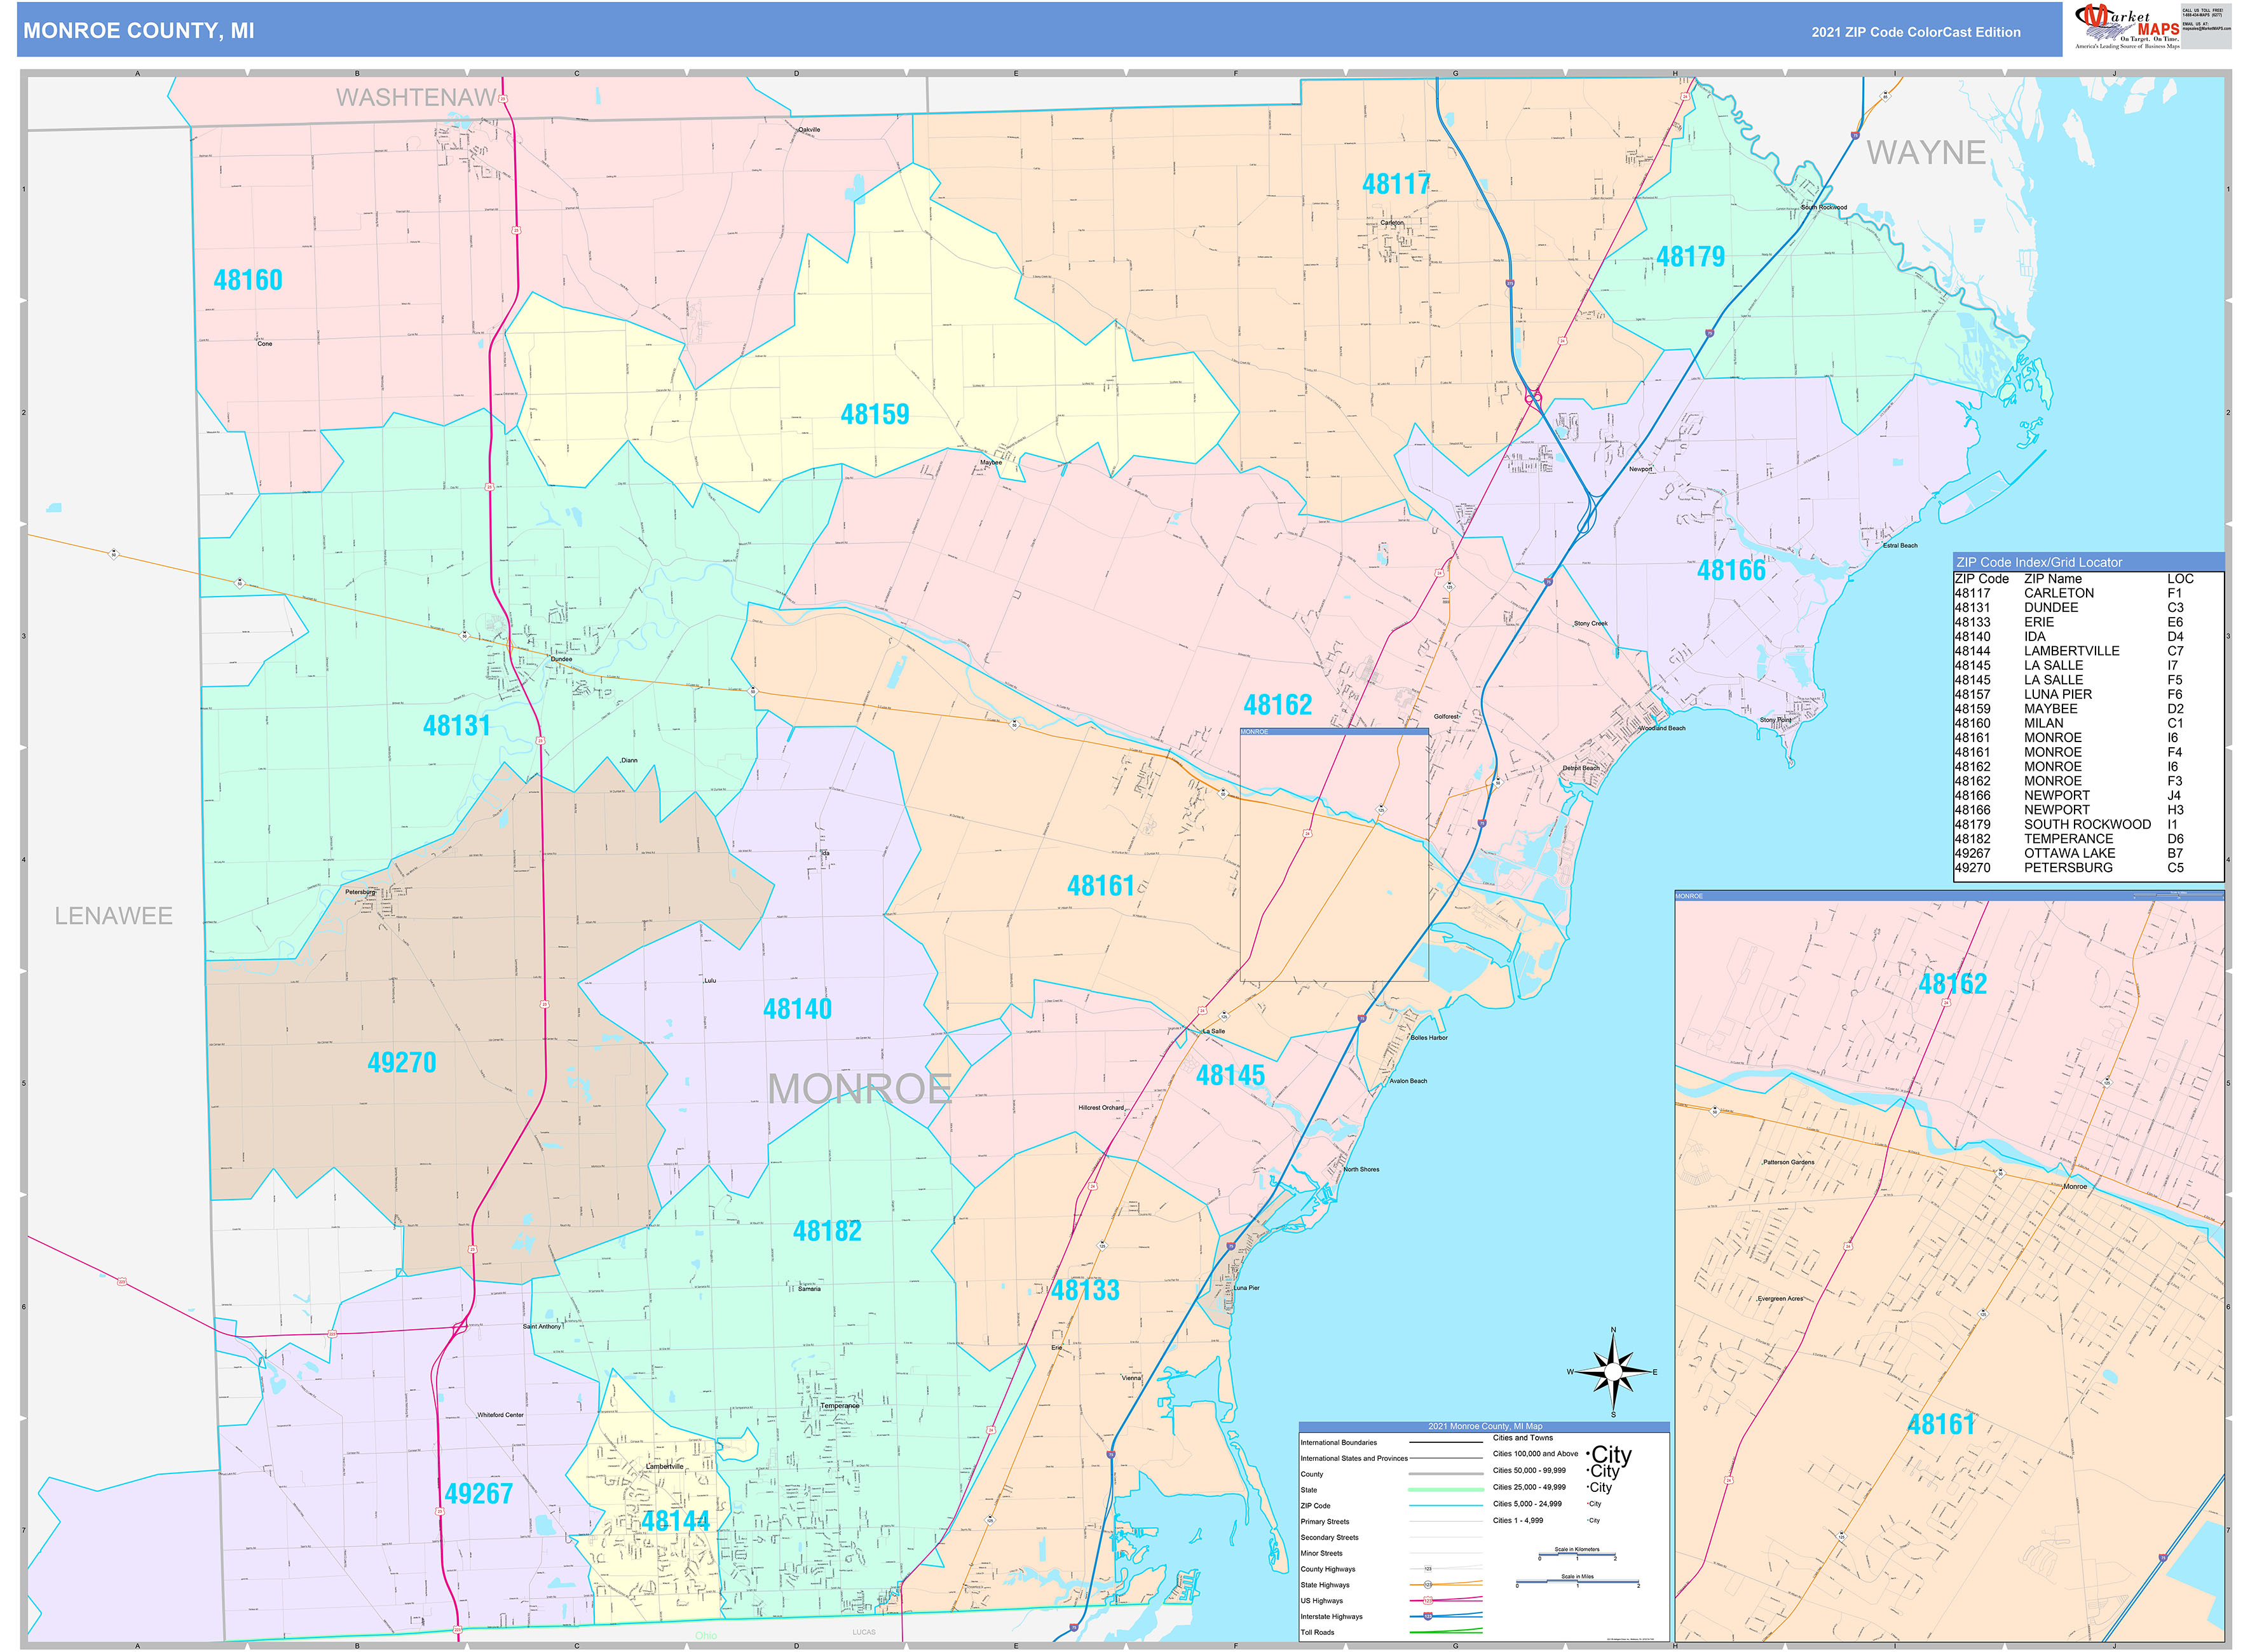This screenshot has height=1652, width=2243.
Task: Select ZIP label 48133 on the map
Action: click(1086, 1290)
